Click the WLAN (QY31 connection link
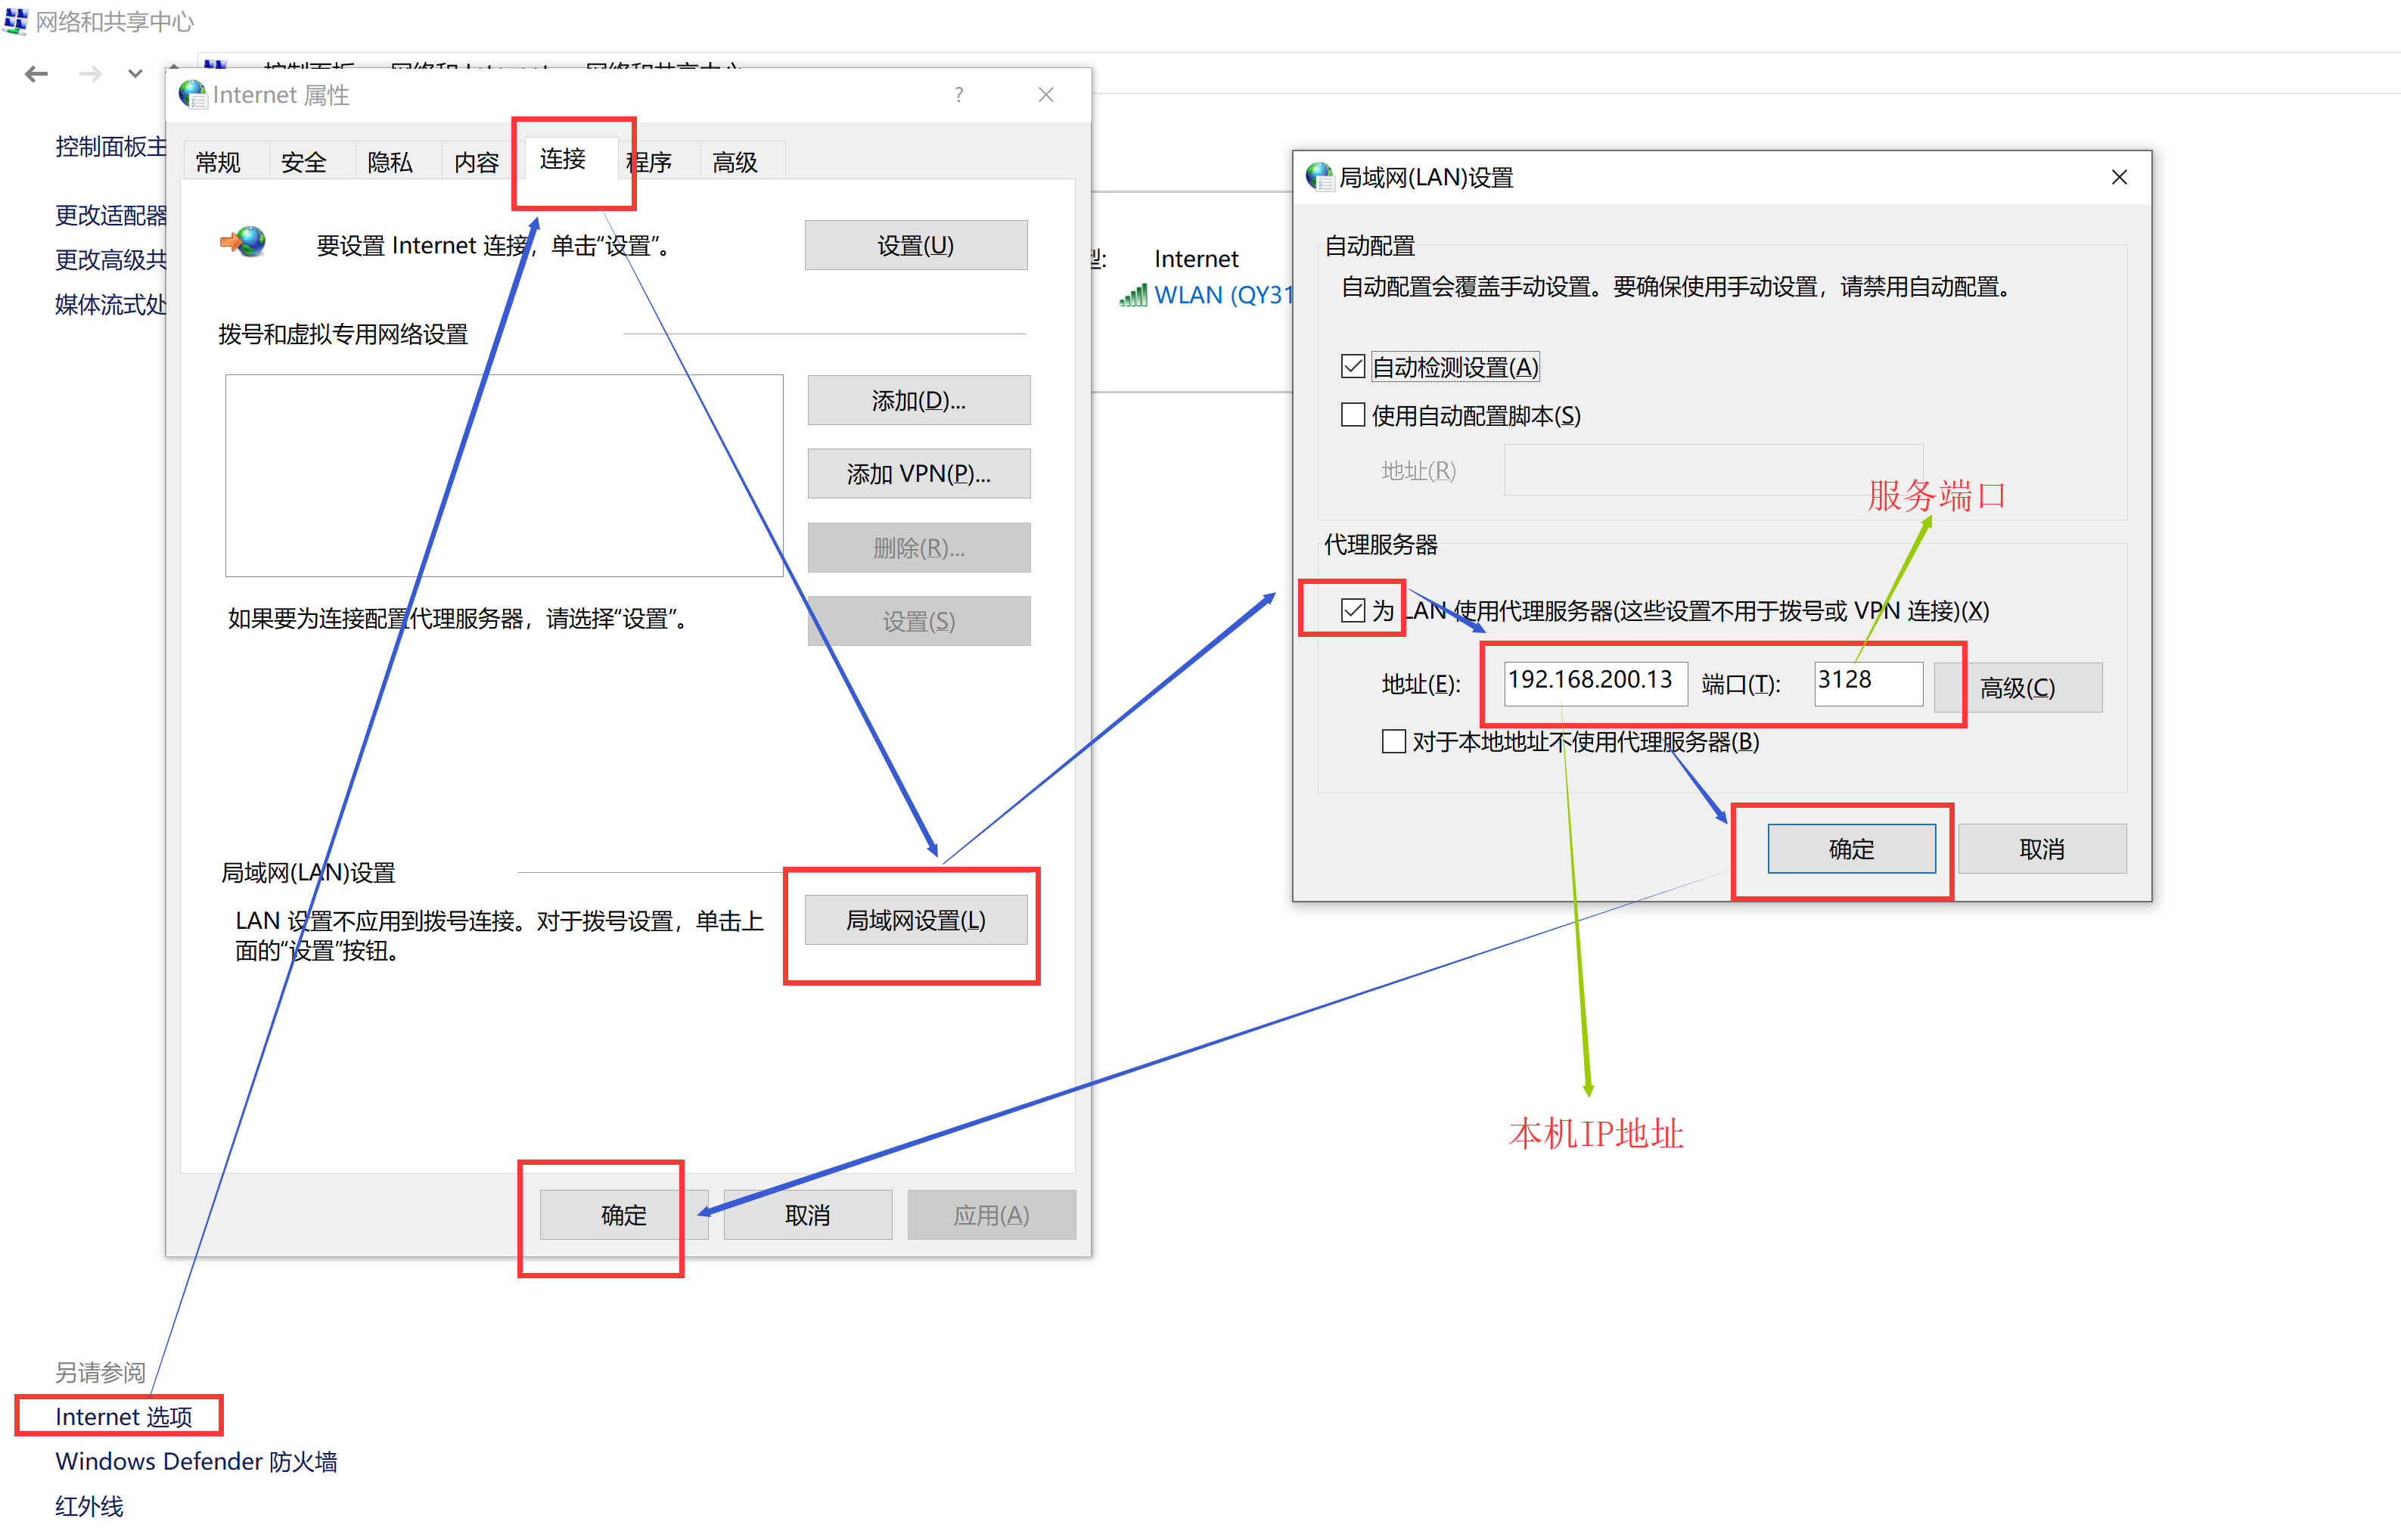Screen dimensions: 2401x1540 coord(1223,295)
